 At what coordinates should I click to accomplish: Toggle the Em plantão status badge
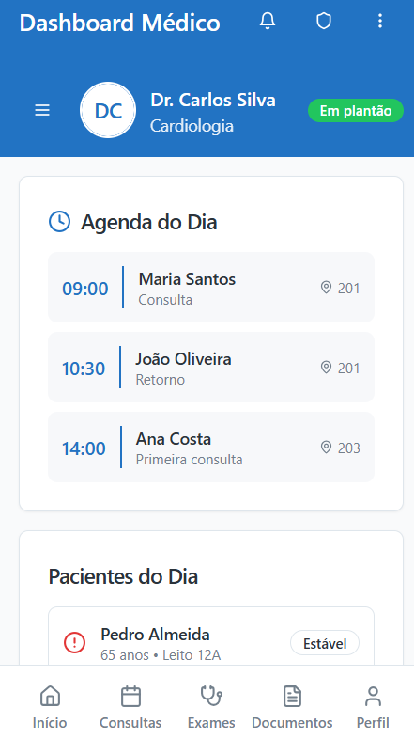(x=356, y=111)
